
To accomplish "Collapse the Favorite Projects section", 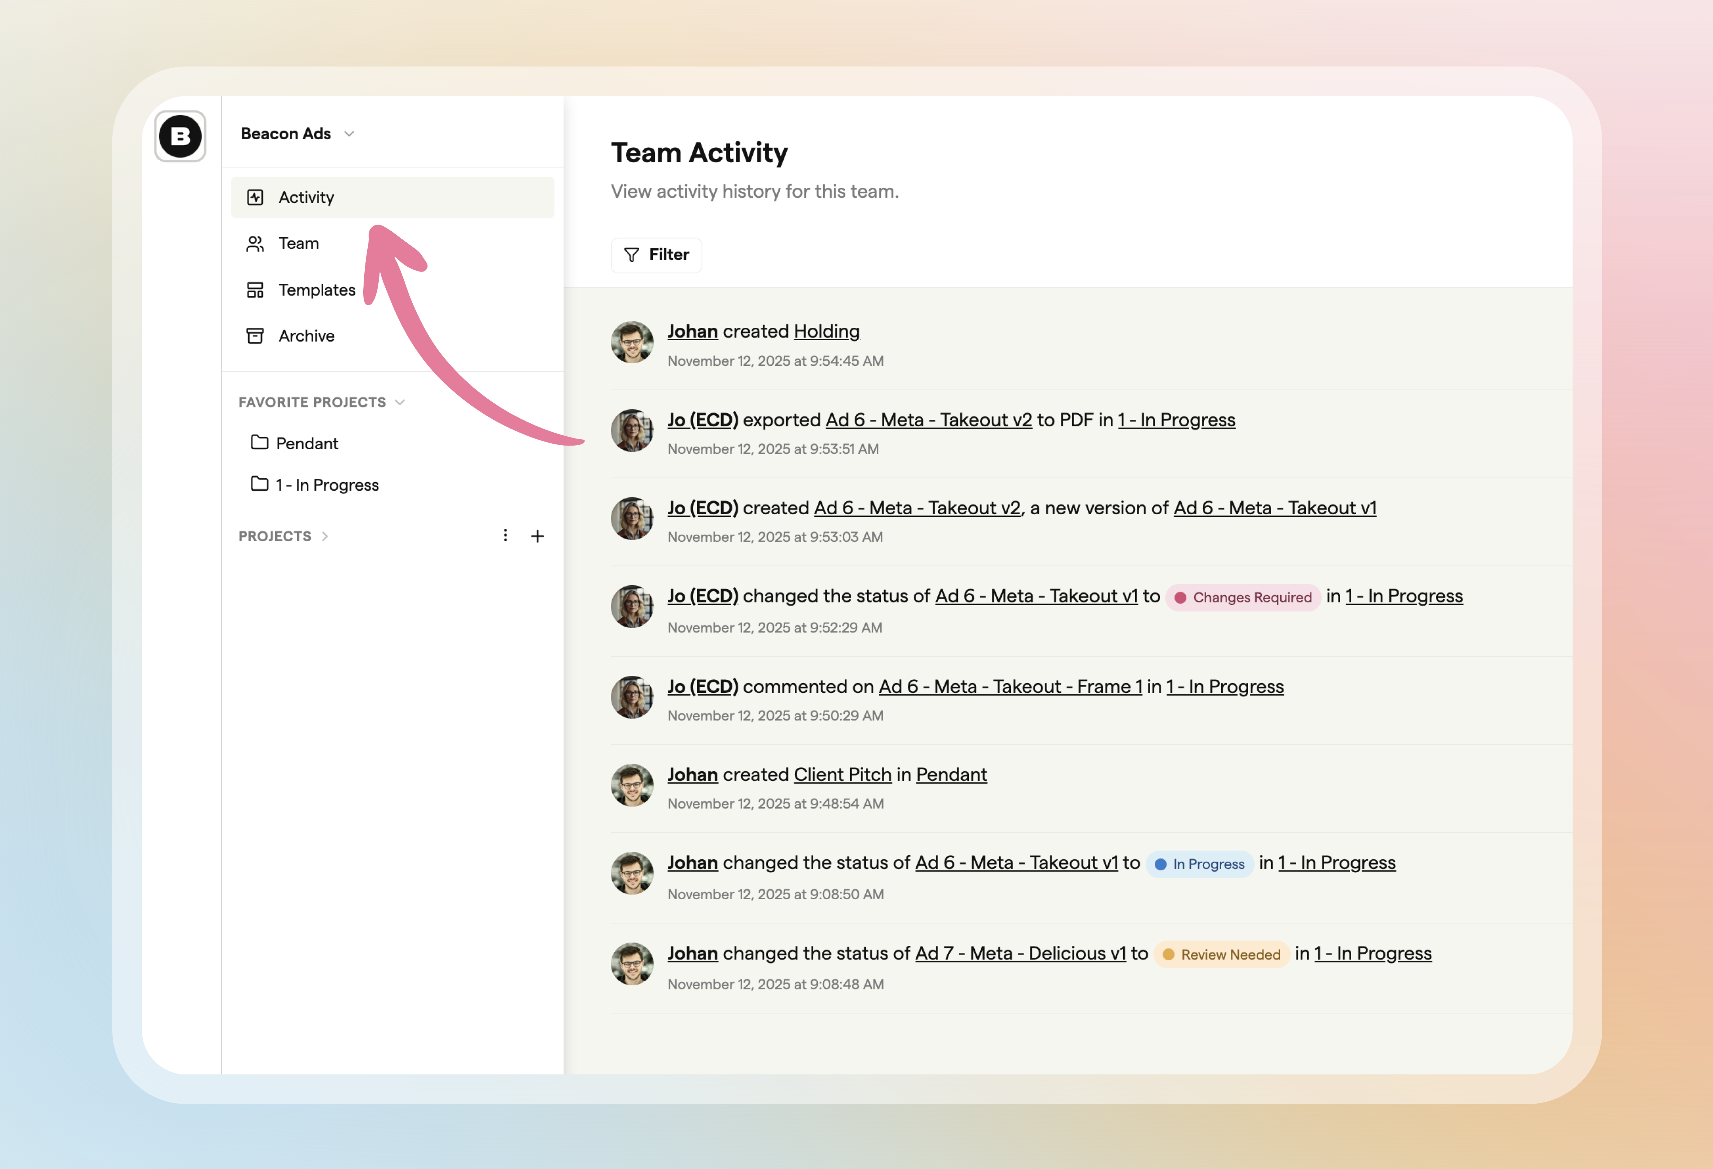I will pyautogui.click(x=321, y=402).
